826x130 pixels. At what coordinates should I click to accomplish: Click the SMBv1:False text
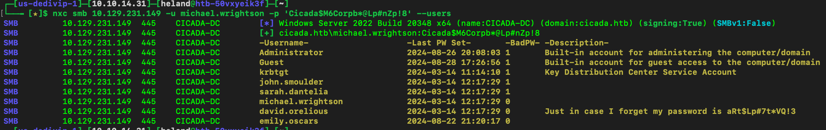tap(744, 23)
